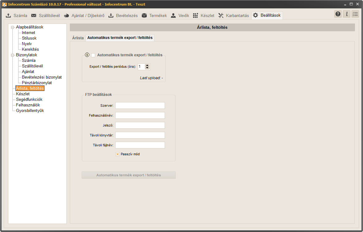Image resolution: width=363 pixels, height=232 pixels.
Task: Open Készlet via the grid icon
Action: pyautogui.click(x=195, y=15)
